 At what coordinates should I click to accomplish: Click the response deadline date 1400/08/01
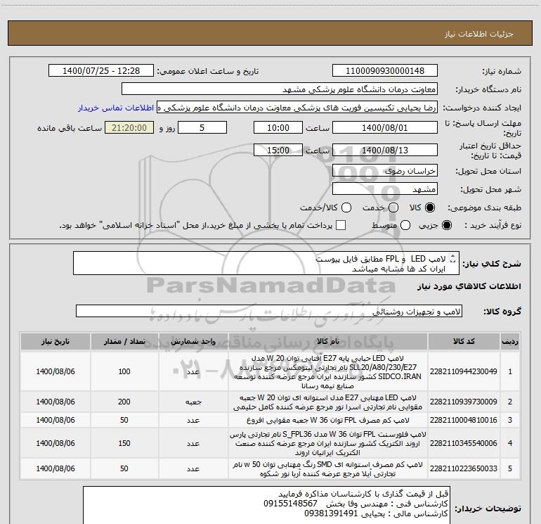point(385,128)
